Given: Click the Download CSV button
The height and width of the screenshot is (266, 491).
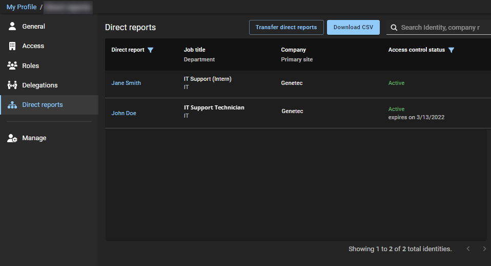Looking at the screenshot, I should click(x=353, y=27).
